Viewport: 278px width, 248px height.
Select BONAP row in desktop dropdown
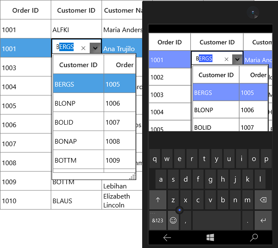(94, 140)
